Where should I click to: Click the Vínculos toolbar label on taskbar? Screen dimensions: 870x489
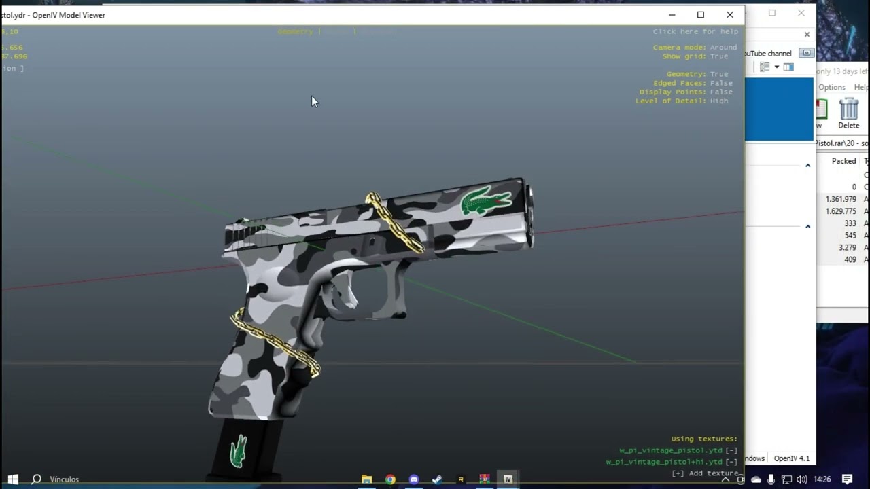[x=65, y=479]
